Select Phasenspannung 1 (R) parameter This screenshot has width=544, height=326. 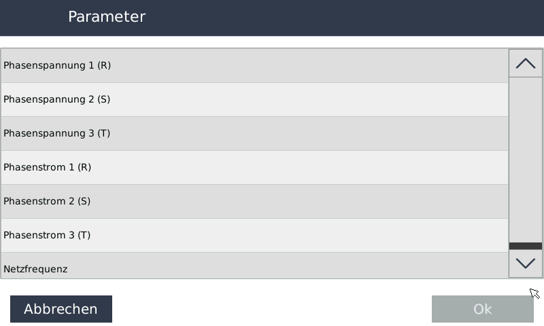pyautogui.click(x=254, y=66)
